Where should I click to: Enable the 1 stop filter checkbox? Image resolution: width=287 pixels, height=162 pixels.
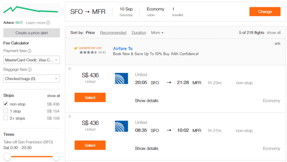click(x=6, y=111)
